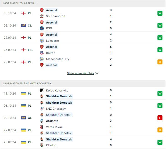Click the Veres-Rivne club crest
The image size is (168, 149).
tap(42, 127)
